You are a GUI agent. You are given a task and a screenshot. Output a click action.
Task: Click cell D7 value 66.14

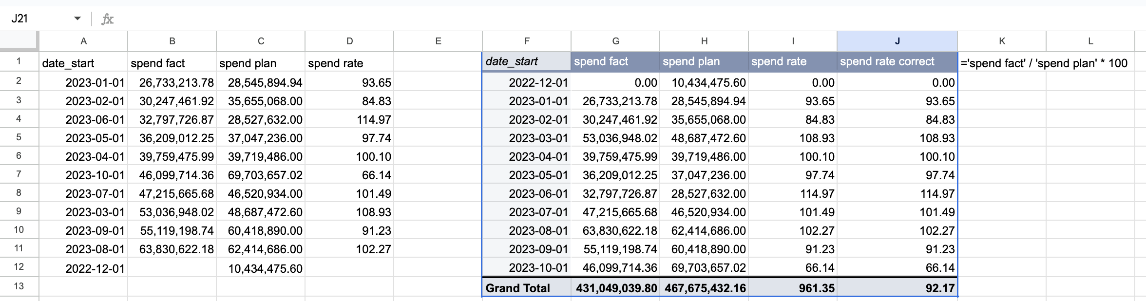coord(349,175)
